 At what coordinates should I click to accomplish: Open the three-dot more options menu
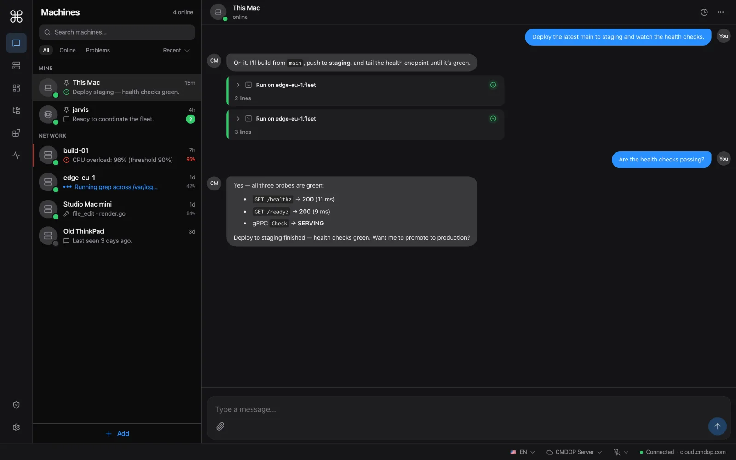pos(720,12)
